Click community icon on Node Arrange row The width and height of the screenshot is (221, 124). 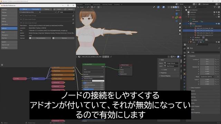[x=73, y=15]
